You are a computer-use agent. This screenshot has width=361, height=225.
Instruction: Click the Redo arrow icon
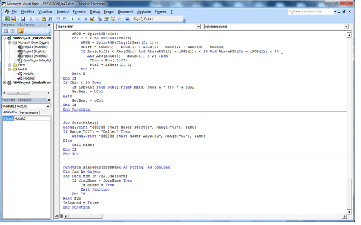(x=65, y=19)
